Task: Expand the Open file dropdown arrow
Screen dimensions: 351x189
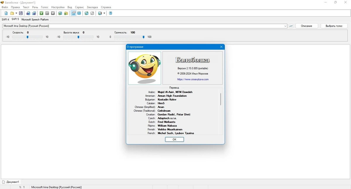Action: pos(16,13)
